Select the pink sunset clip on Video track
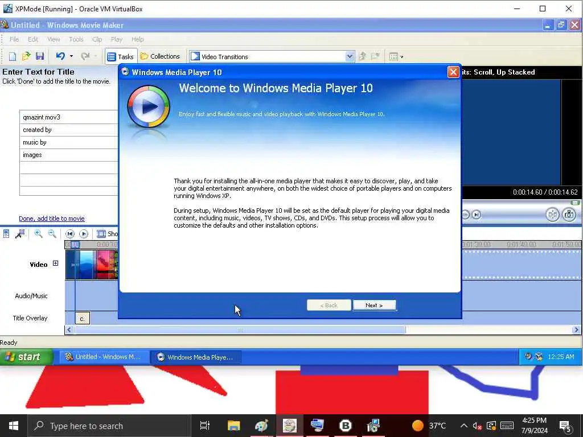Screen dimensions: 583x437 click(105, 265)
